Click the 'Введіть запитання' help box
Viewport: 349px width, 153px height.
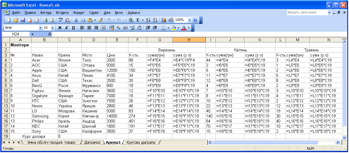[307, 13]
